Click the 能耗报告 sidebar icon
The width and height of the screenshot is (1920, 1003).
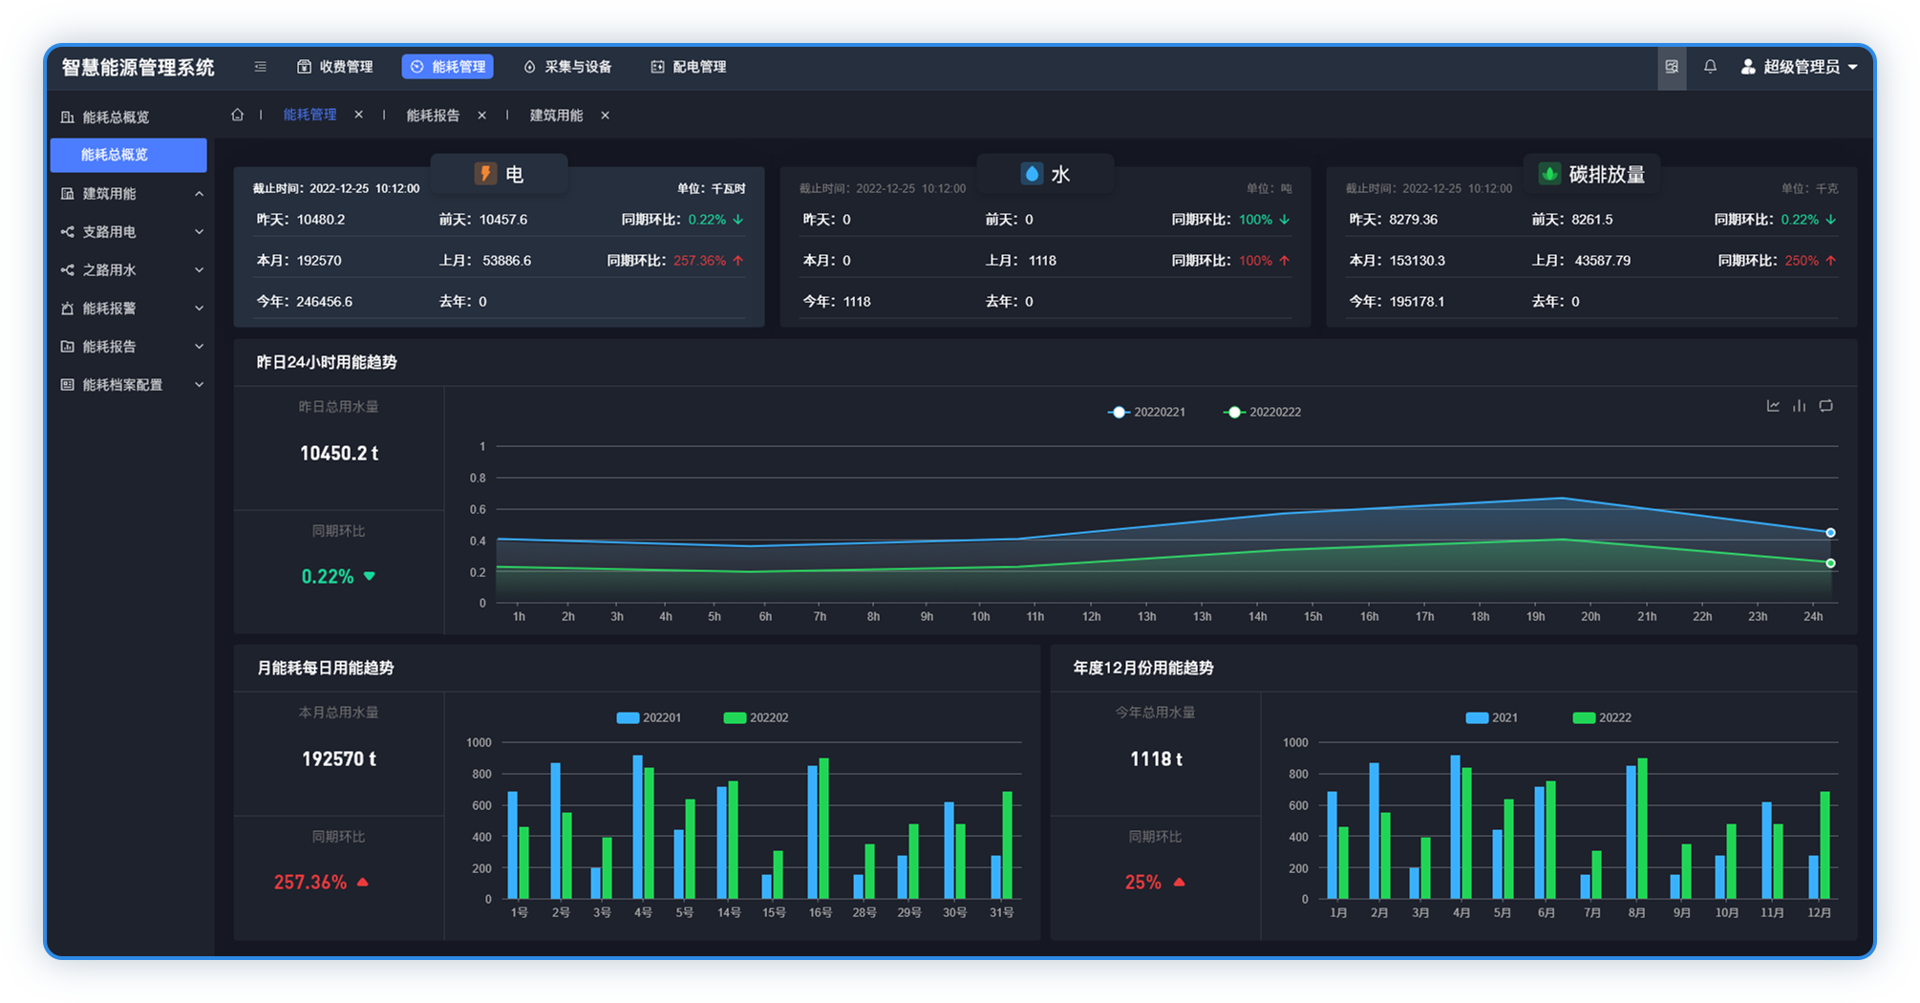click(x=67, y=347)
